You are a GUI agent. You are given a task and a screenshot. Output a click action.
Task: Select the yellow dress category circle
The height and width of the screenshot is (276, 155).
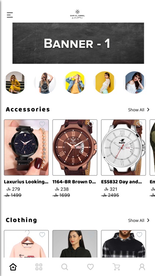point(15,82)
